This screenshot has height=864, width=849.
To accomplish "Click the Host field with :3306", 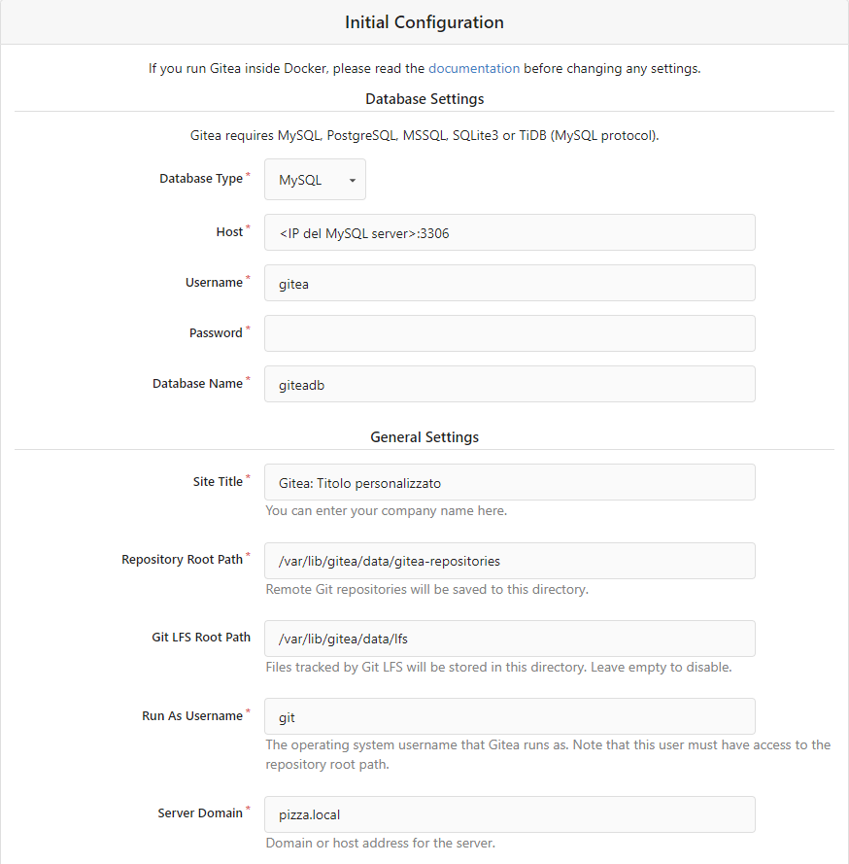I will pyautogui.click(x=510, y=232).
